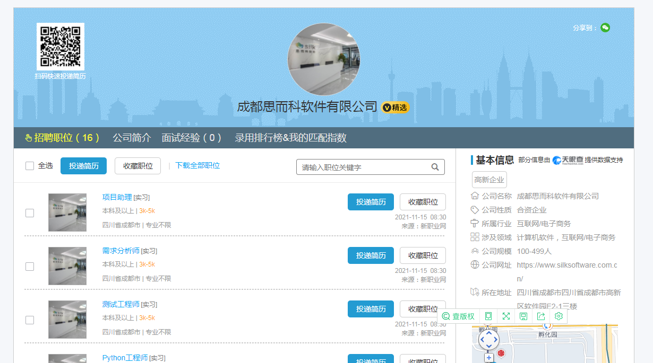
Task: Click 投递简历 button for 项目助理
Action: coord(371,202)
